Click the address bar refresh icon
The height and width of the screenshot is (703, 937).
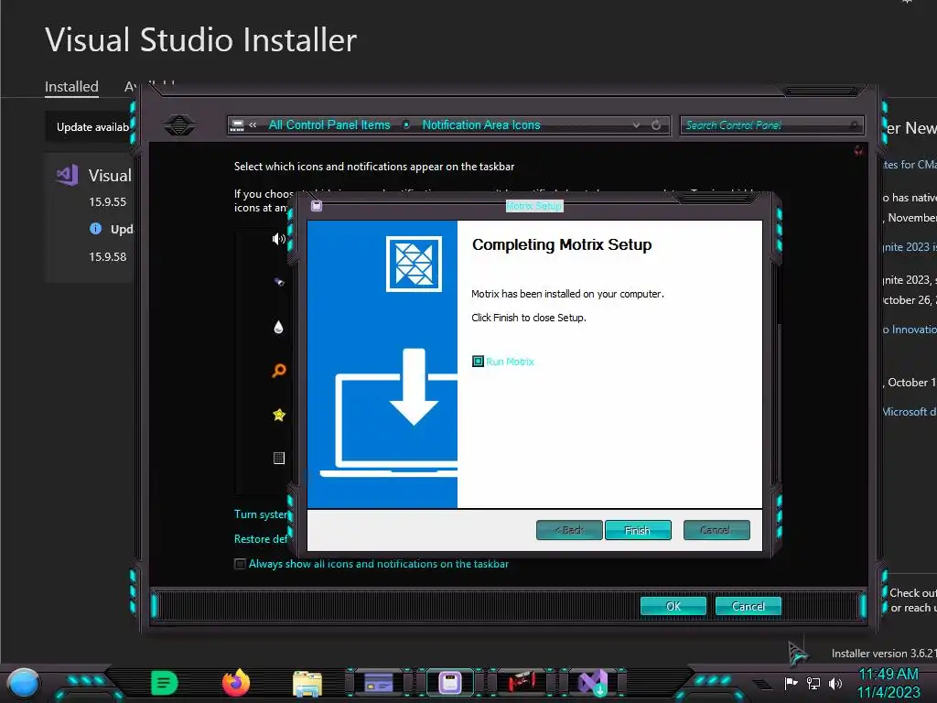pyautogui.click(x=656, y=124)
